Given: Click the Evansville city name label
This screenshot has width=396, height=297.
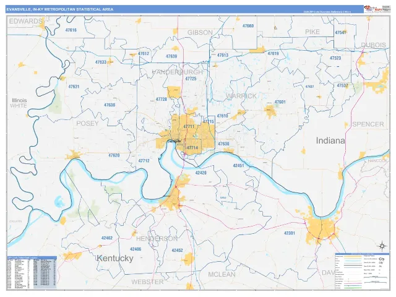Looking at the screenshot, I should pyautogui.click(x=174, y=141).
